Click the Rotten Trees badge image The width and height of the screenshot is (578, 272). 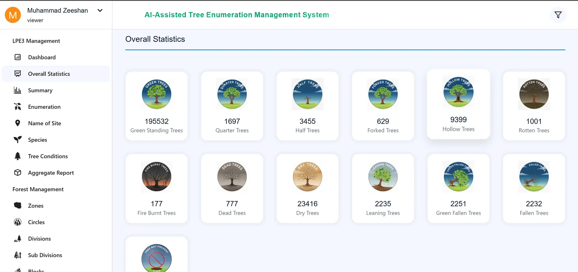click(x=534, y=94)
